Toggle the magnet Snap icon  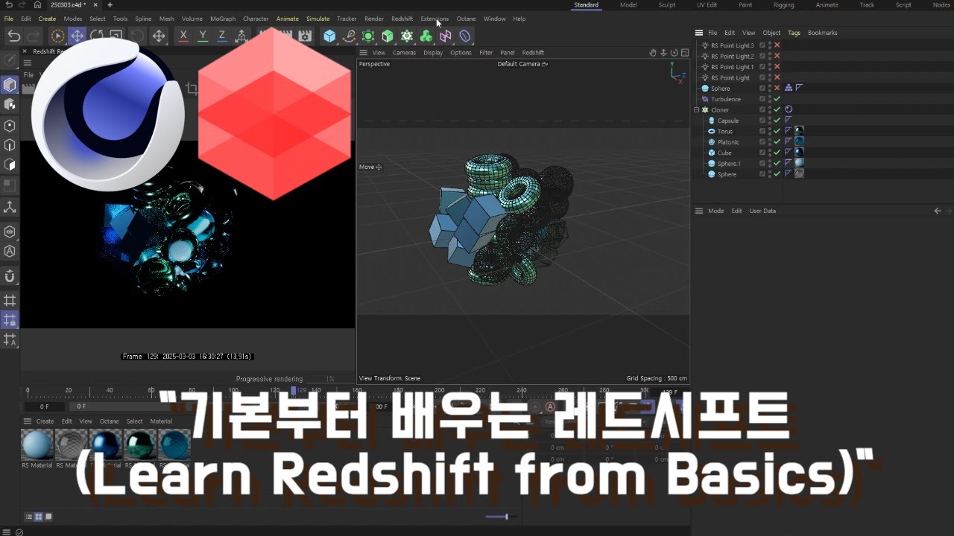tap(10, 276)
